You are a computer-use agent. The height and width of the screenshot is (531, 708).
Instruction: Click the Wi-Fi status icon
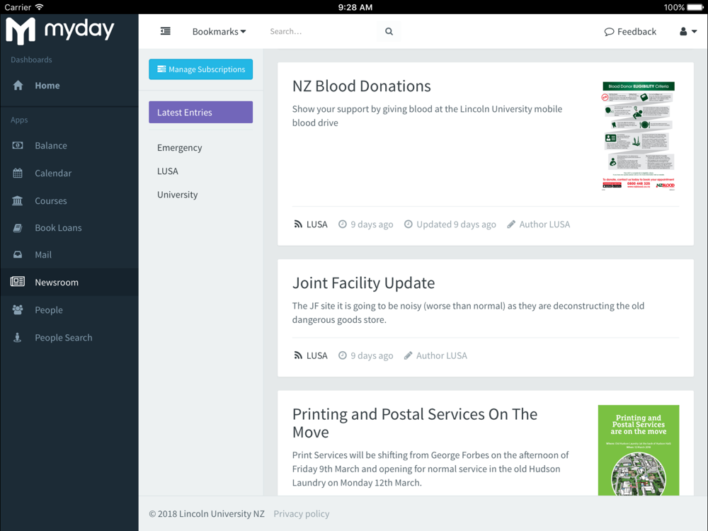[39, 7]
